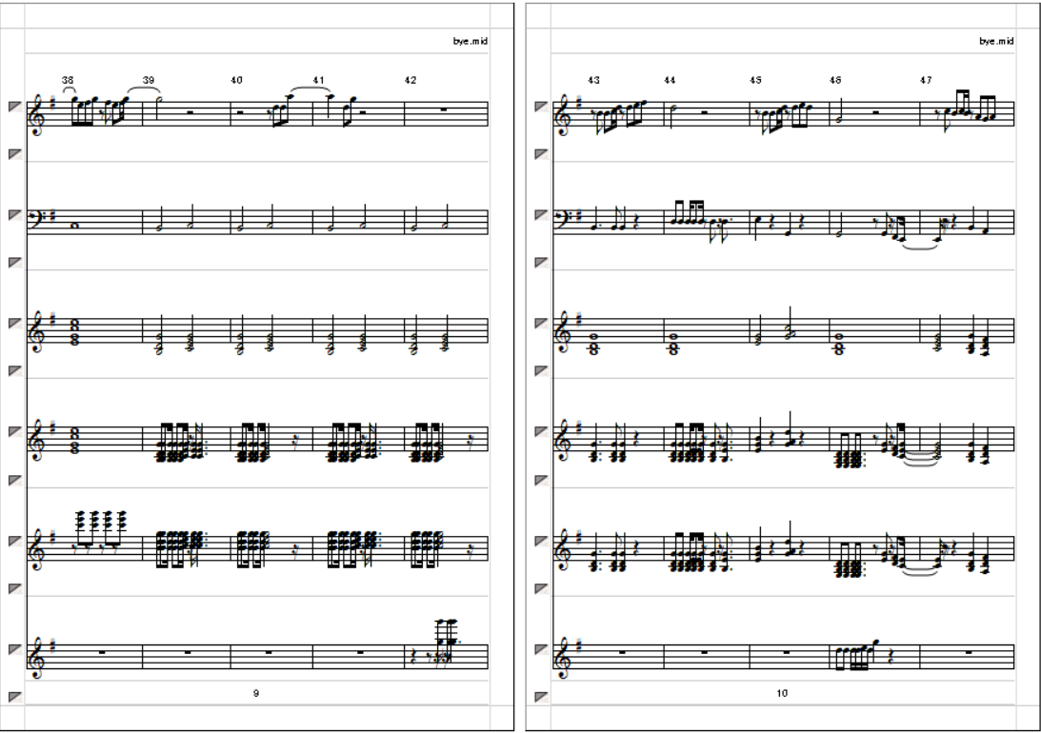
Task: Click the triangle marker beside right page's top staff
Action: click(x=541, y=107)
